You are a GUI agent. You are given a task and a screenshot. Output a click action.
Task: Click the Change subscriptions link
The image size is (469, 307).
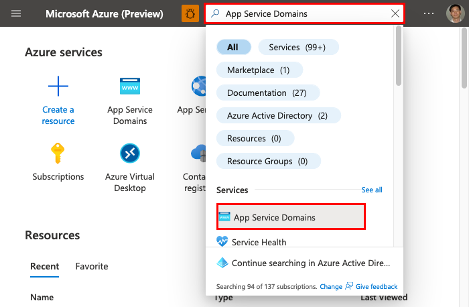331,286
